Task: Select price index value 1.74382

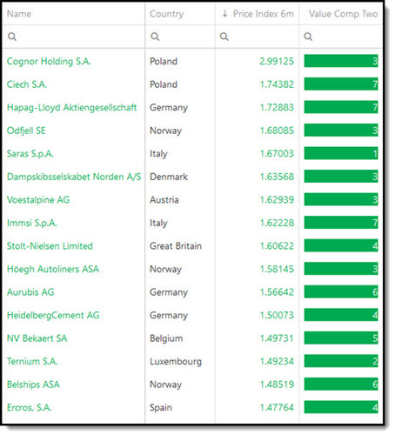Action: click(277, 84)
